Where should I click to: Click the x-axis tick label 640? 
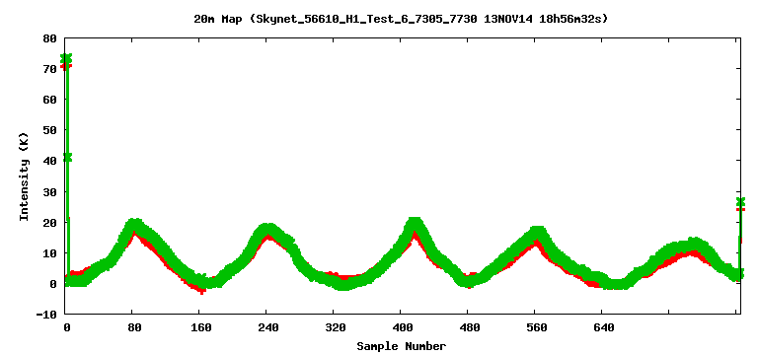tap(603, 328)
